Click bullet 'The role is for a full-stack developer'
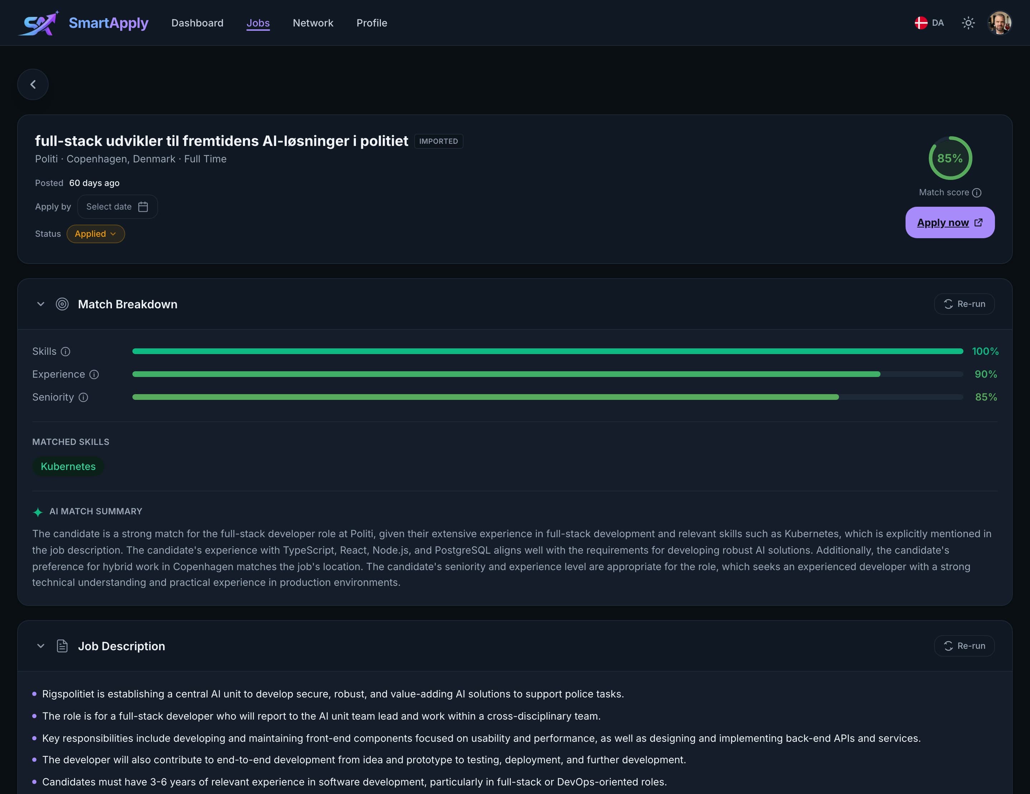 [321, 716]
